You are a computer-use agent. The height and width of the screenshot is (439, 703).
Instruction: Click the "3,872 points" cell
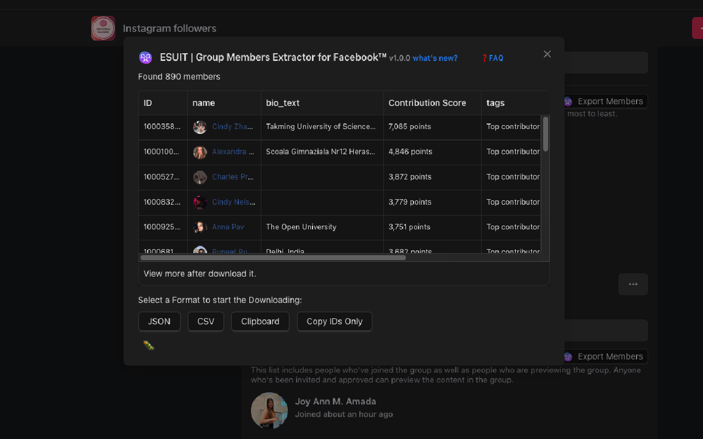pyautogui.click(x=432, y=177)
